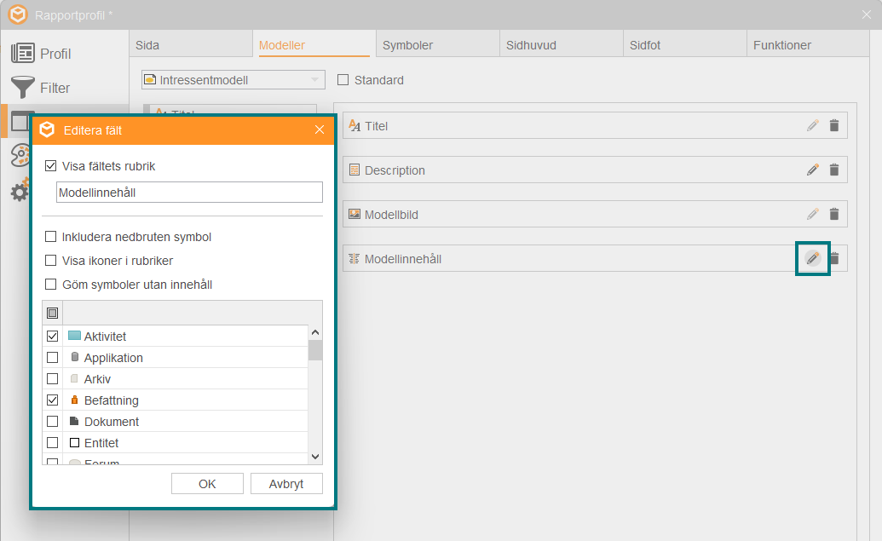
Task: Edit the Description field with pencil
Action: pyautogui.click(x=812, y=170)
